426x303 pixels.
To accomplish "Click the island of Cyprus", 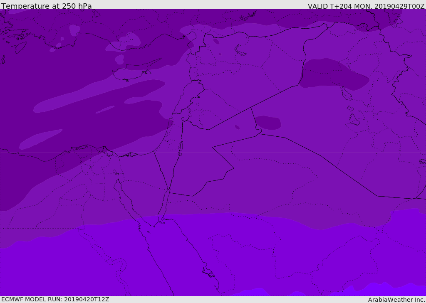I will (129, 75).
